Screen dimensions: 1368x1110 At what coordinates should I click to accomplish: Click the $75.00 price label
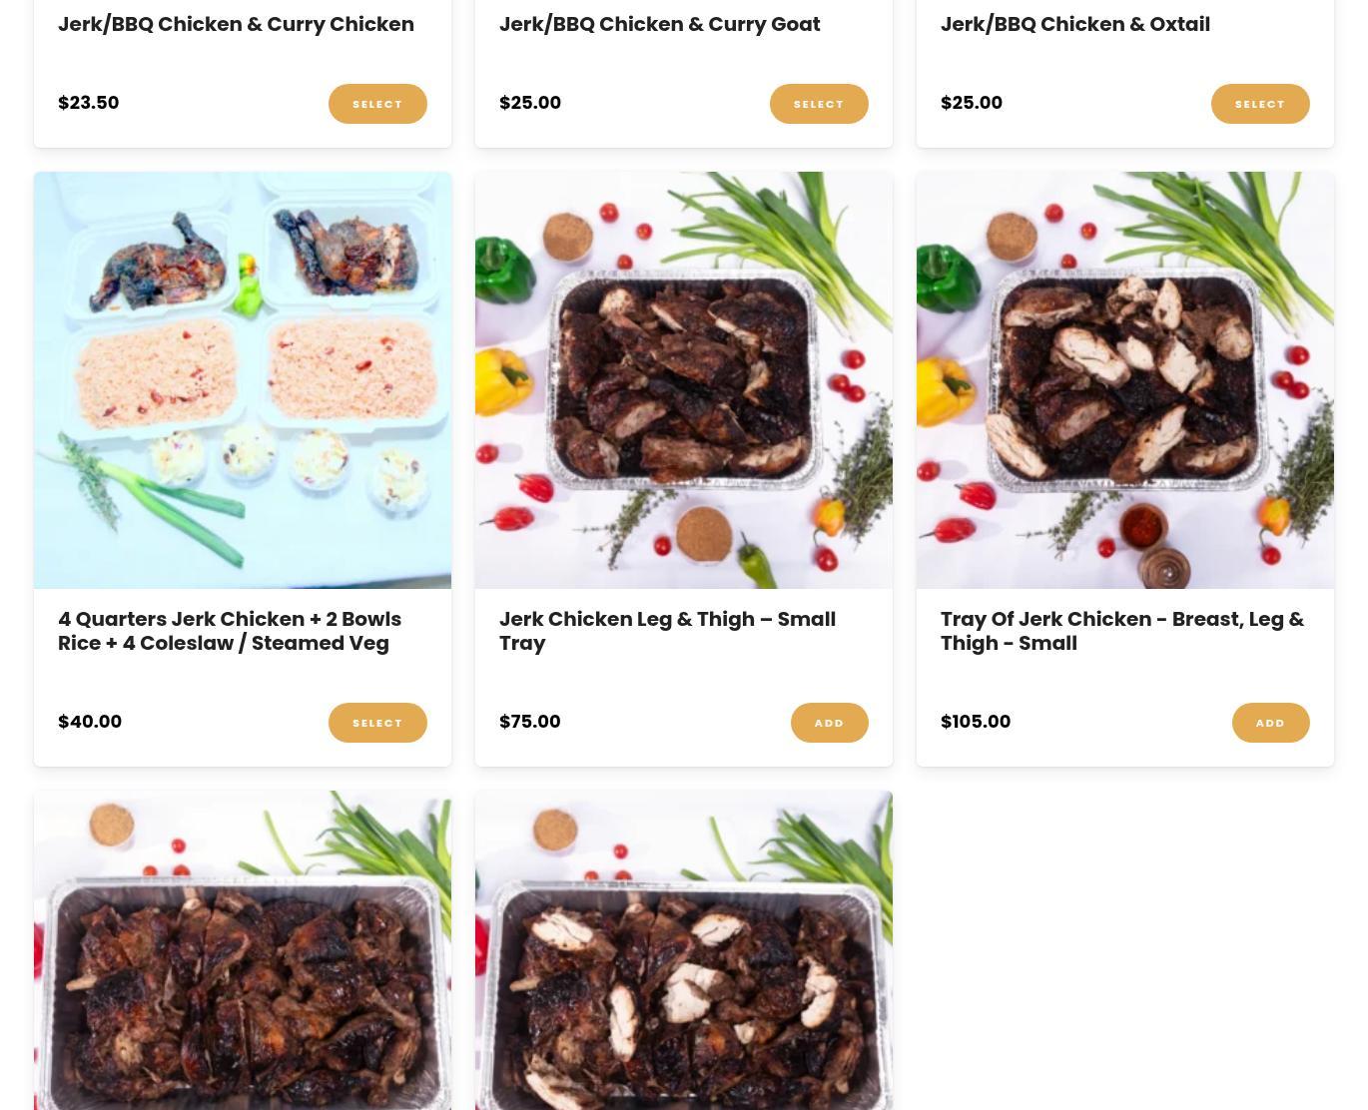[x=530, y=722]
